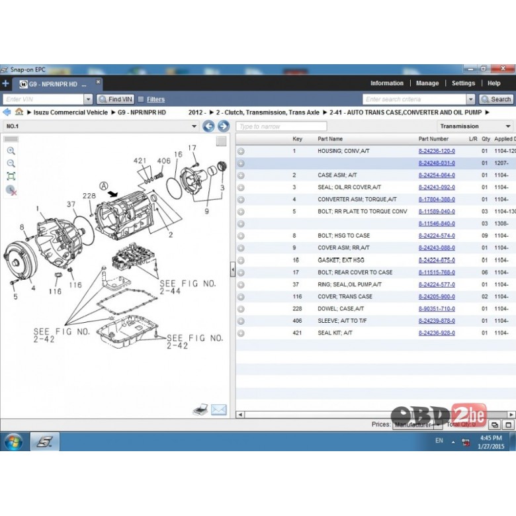The image size is (516, 516).
Task: Open the Windows Start menu
Action: [13, 442]
